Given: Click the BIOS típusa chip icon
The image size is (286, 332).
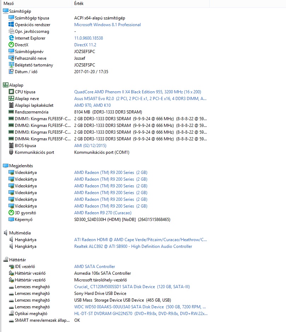Looking at the screenshot, I should tap(11, 145).
